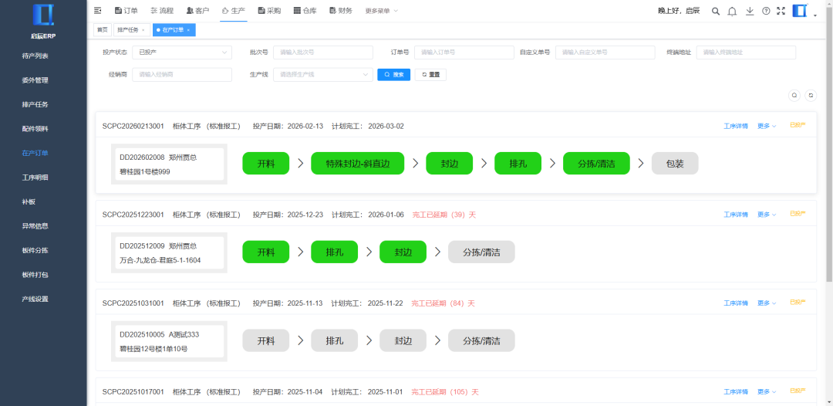The width and height of the screenshot is (833, 406).
Task: Open the 生产 top menu
Action: coord(234,10)
